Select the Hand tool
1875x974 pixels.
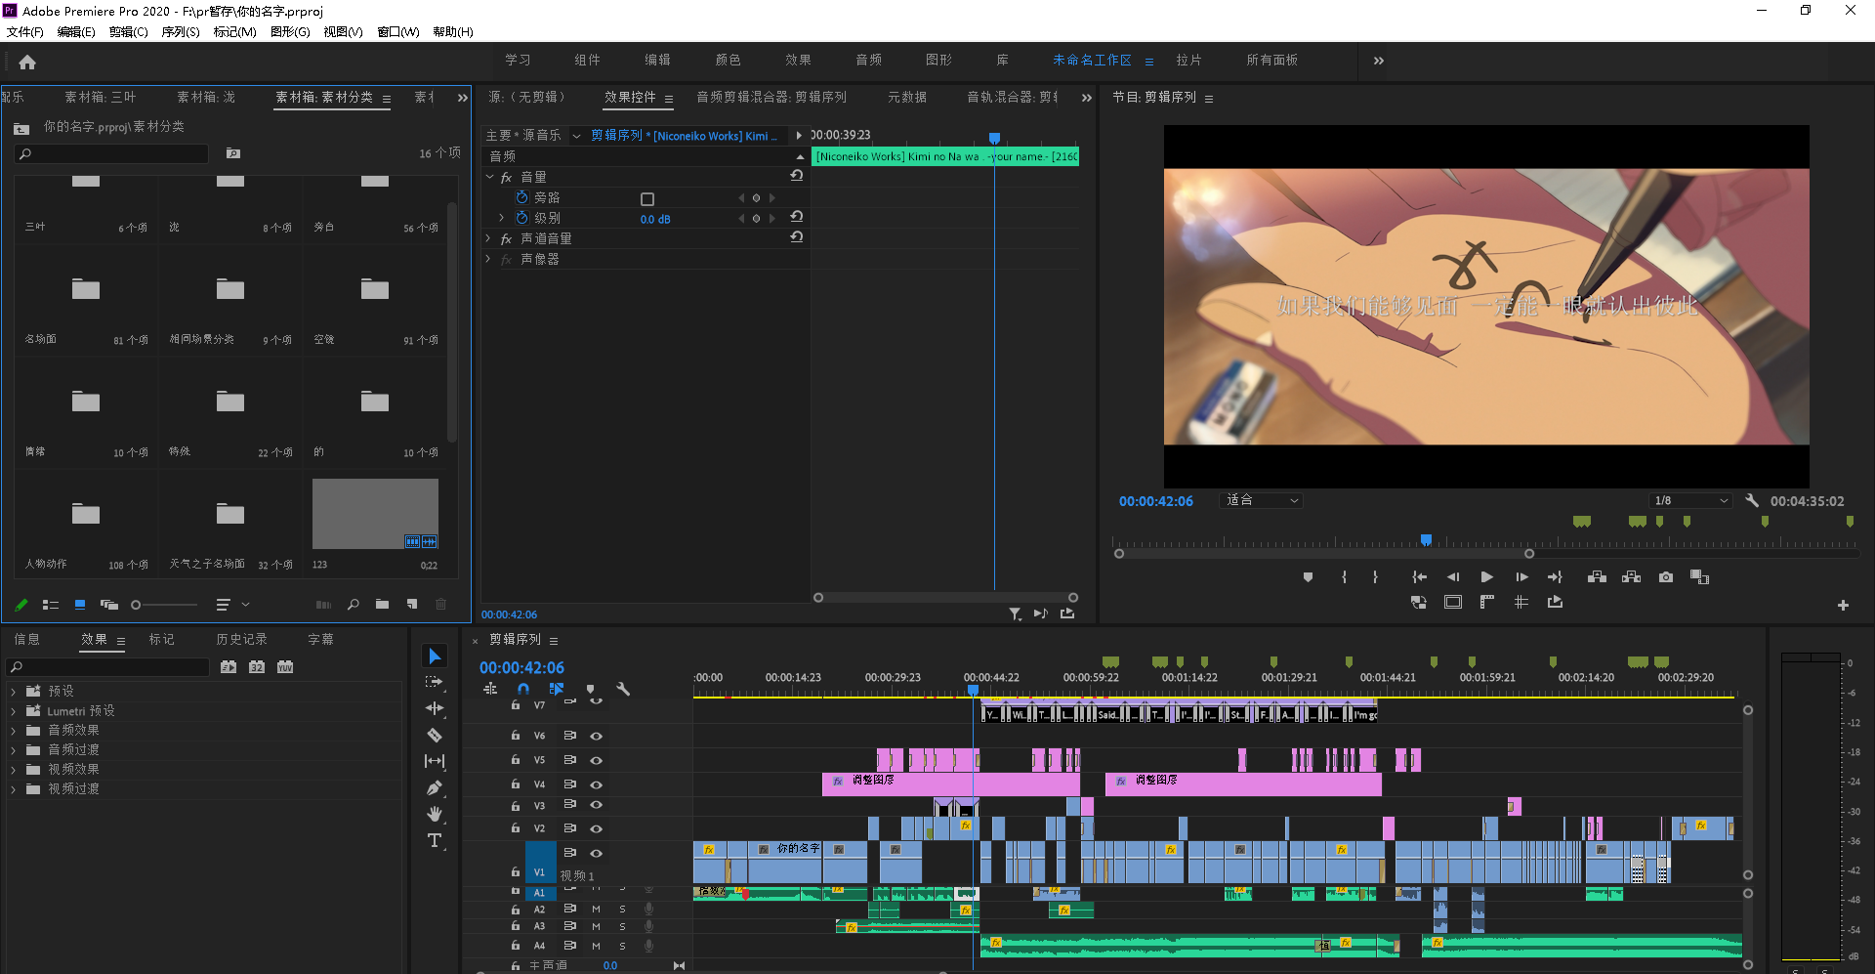pos(435,814)
